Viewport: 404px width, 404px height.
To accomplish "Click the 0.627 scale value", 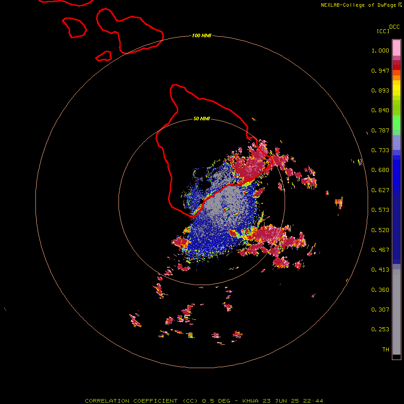I will pyautogui.click(x=380, y=190).
